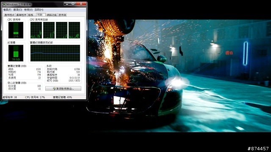Switch to the 使用者 tab

point(62,15)
